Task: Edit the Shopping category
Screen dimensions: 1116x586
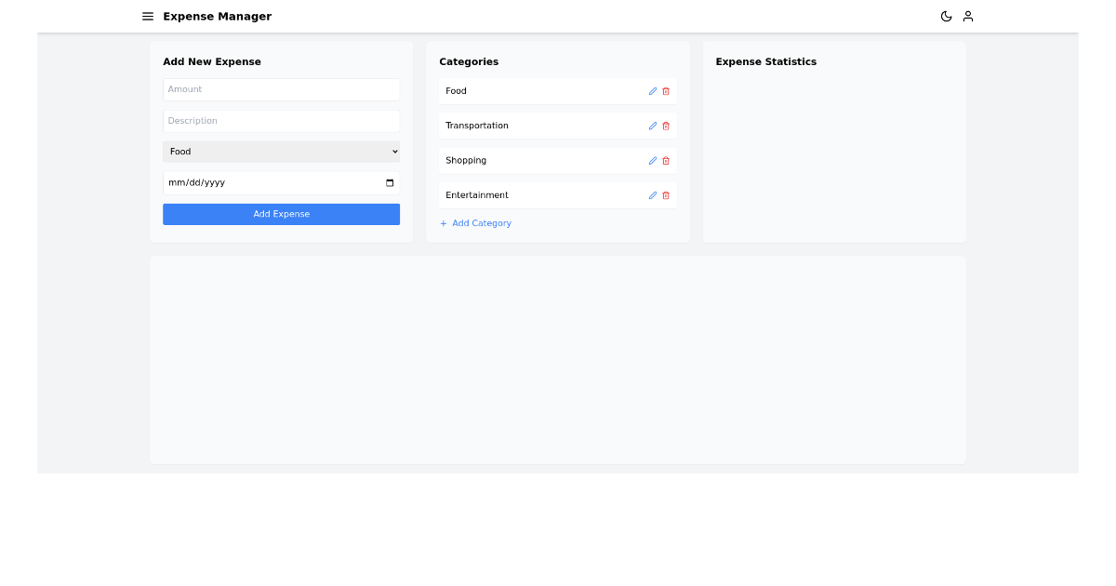Action: click(x=652, y=160)
